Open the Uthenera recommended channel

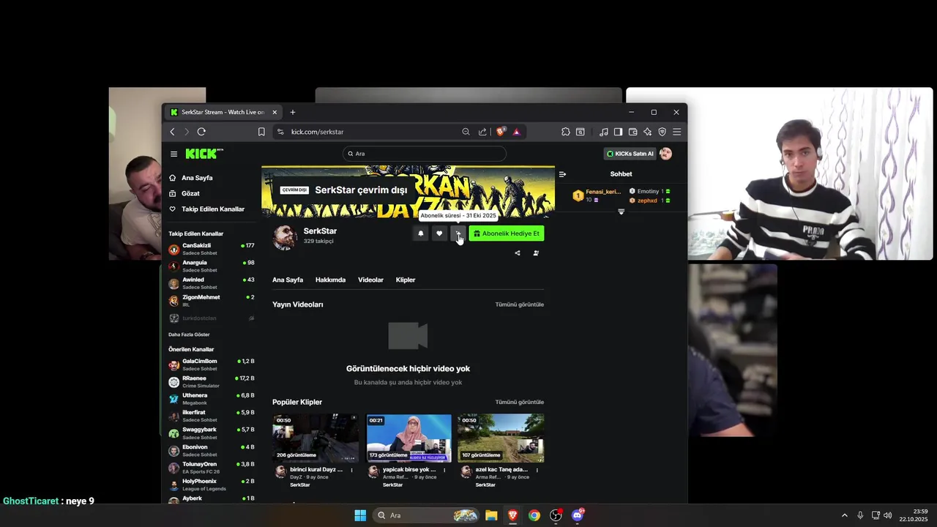pos(212,399)
